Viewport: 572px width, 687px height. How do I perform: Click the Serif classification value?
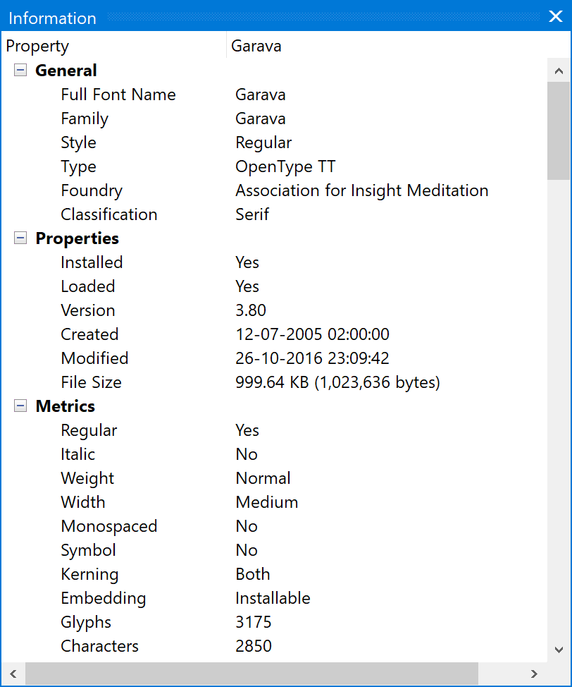click(x=252, y=214)
